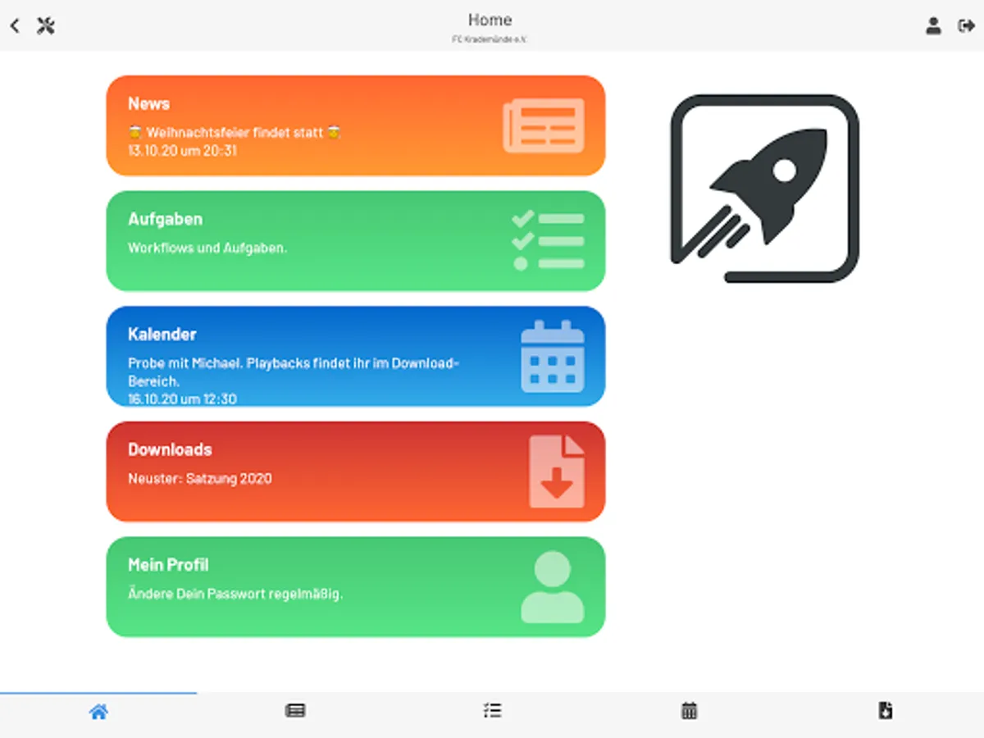Switch to the calendar tab in bottom bar
Screen dimensions: 984x738
click(689, 711)
